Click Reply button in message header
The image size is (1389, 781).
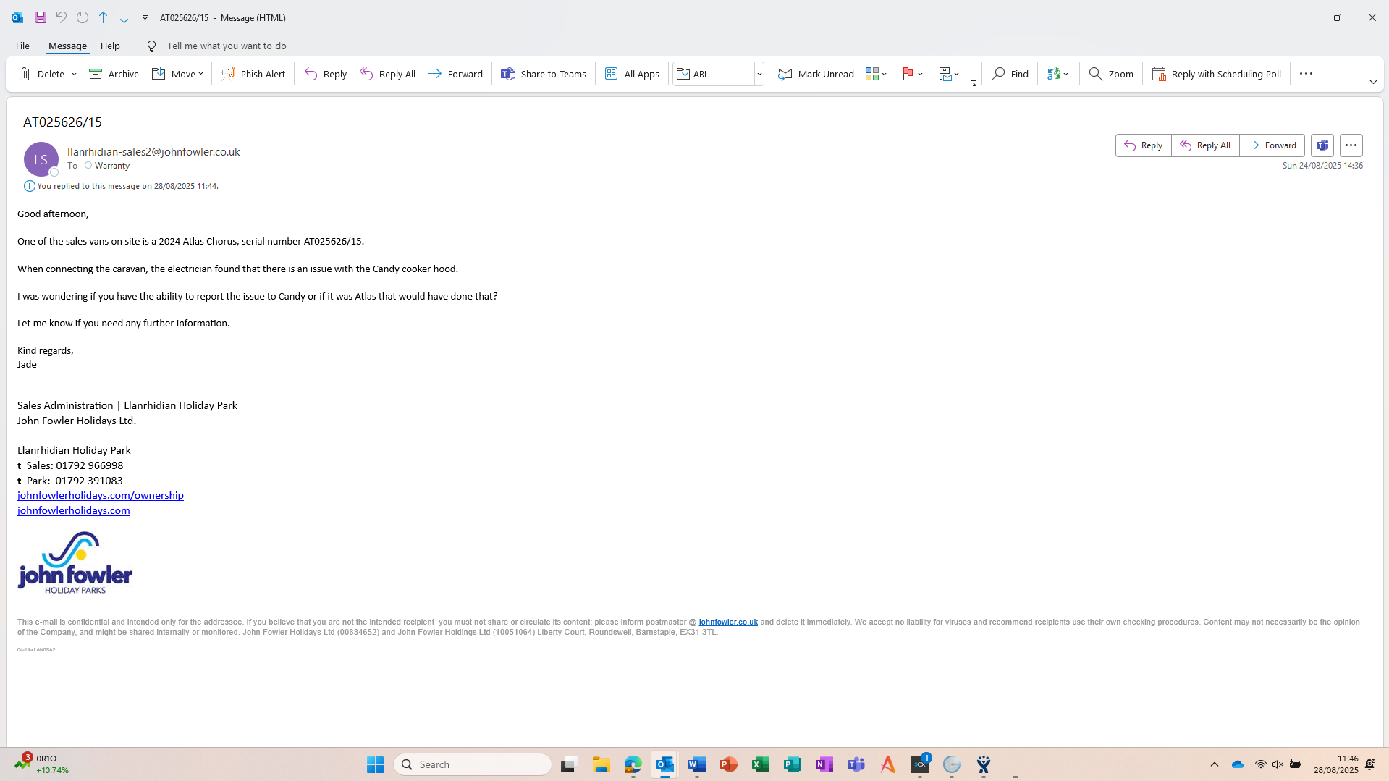tap(1144, 145)
